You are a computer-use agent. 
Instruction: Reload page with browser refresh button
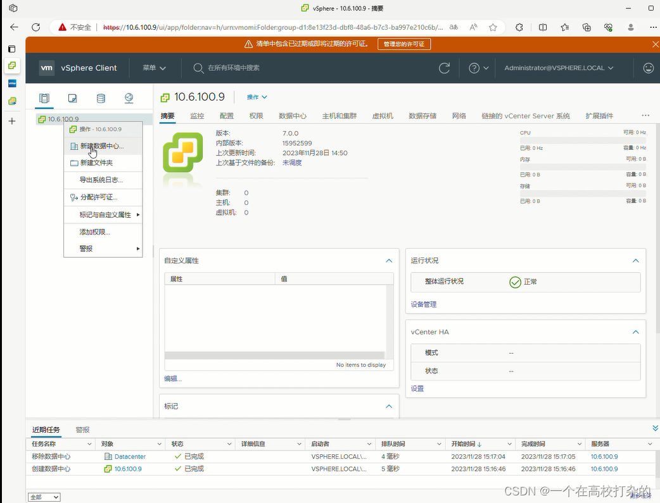tap(36, 27)
